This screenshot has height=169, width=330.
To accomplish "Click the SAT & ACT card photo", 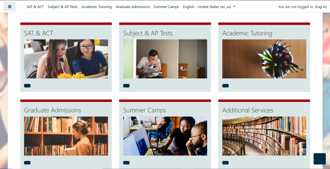I will point(66,59).
